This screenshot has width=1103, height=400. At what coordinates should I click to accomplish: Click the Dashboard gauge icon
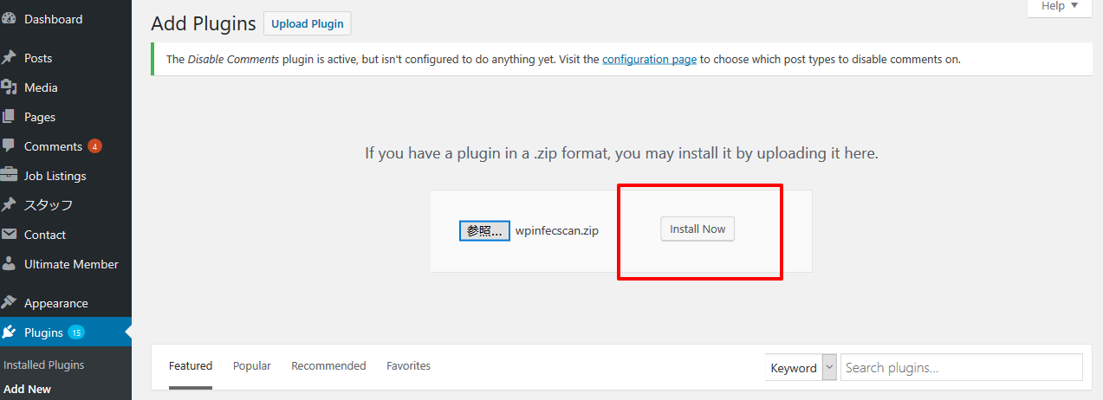click(x=9, y=19)
